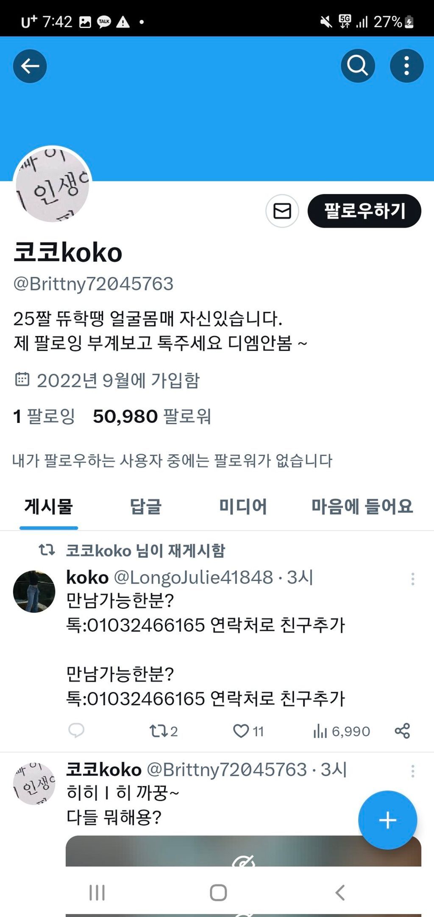The image size is (434, 917).
Task: Open the search magnifier icon
Action: click(x=358, y=66)
